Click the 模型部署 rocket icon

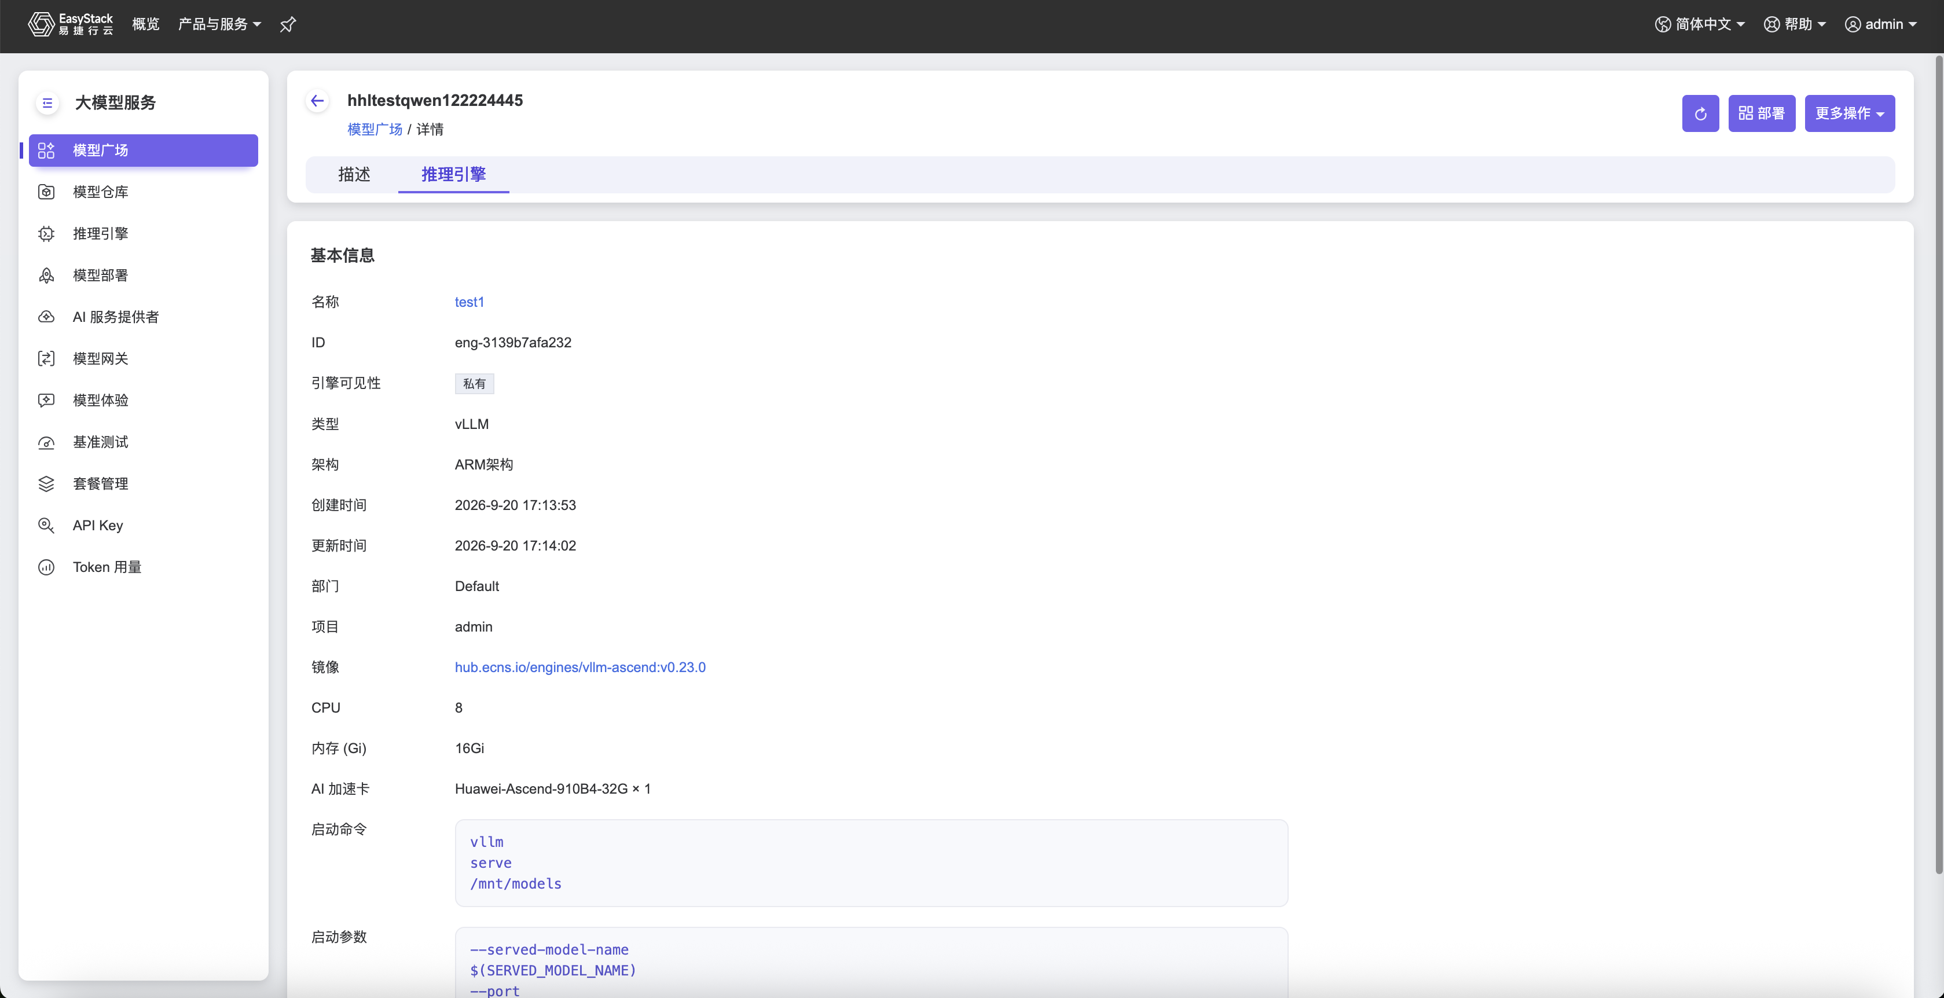46,276
